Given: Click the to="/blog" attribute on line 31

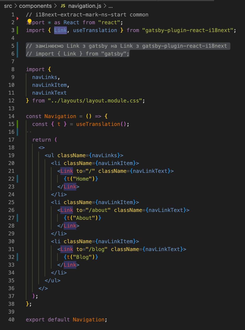Looking at the screenshot, I should tap(92, 249).
